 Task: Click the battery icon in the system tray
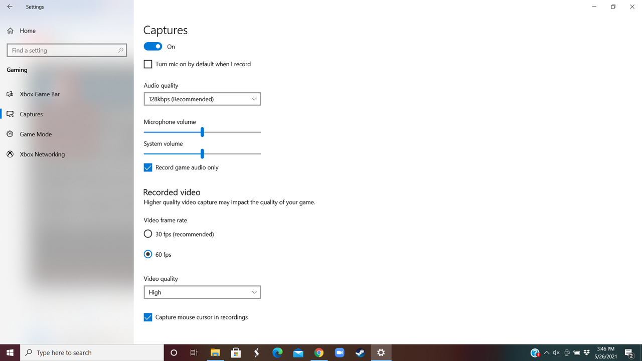[577, 353]
